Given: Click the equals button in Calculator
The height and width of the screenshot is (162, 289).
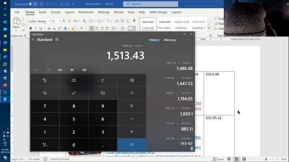Looking at the screenshot, I should tap(131, 145).
